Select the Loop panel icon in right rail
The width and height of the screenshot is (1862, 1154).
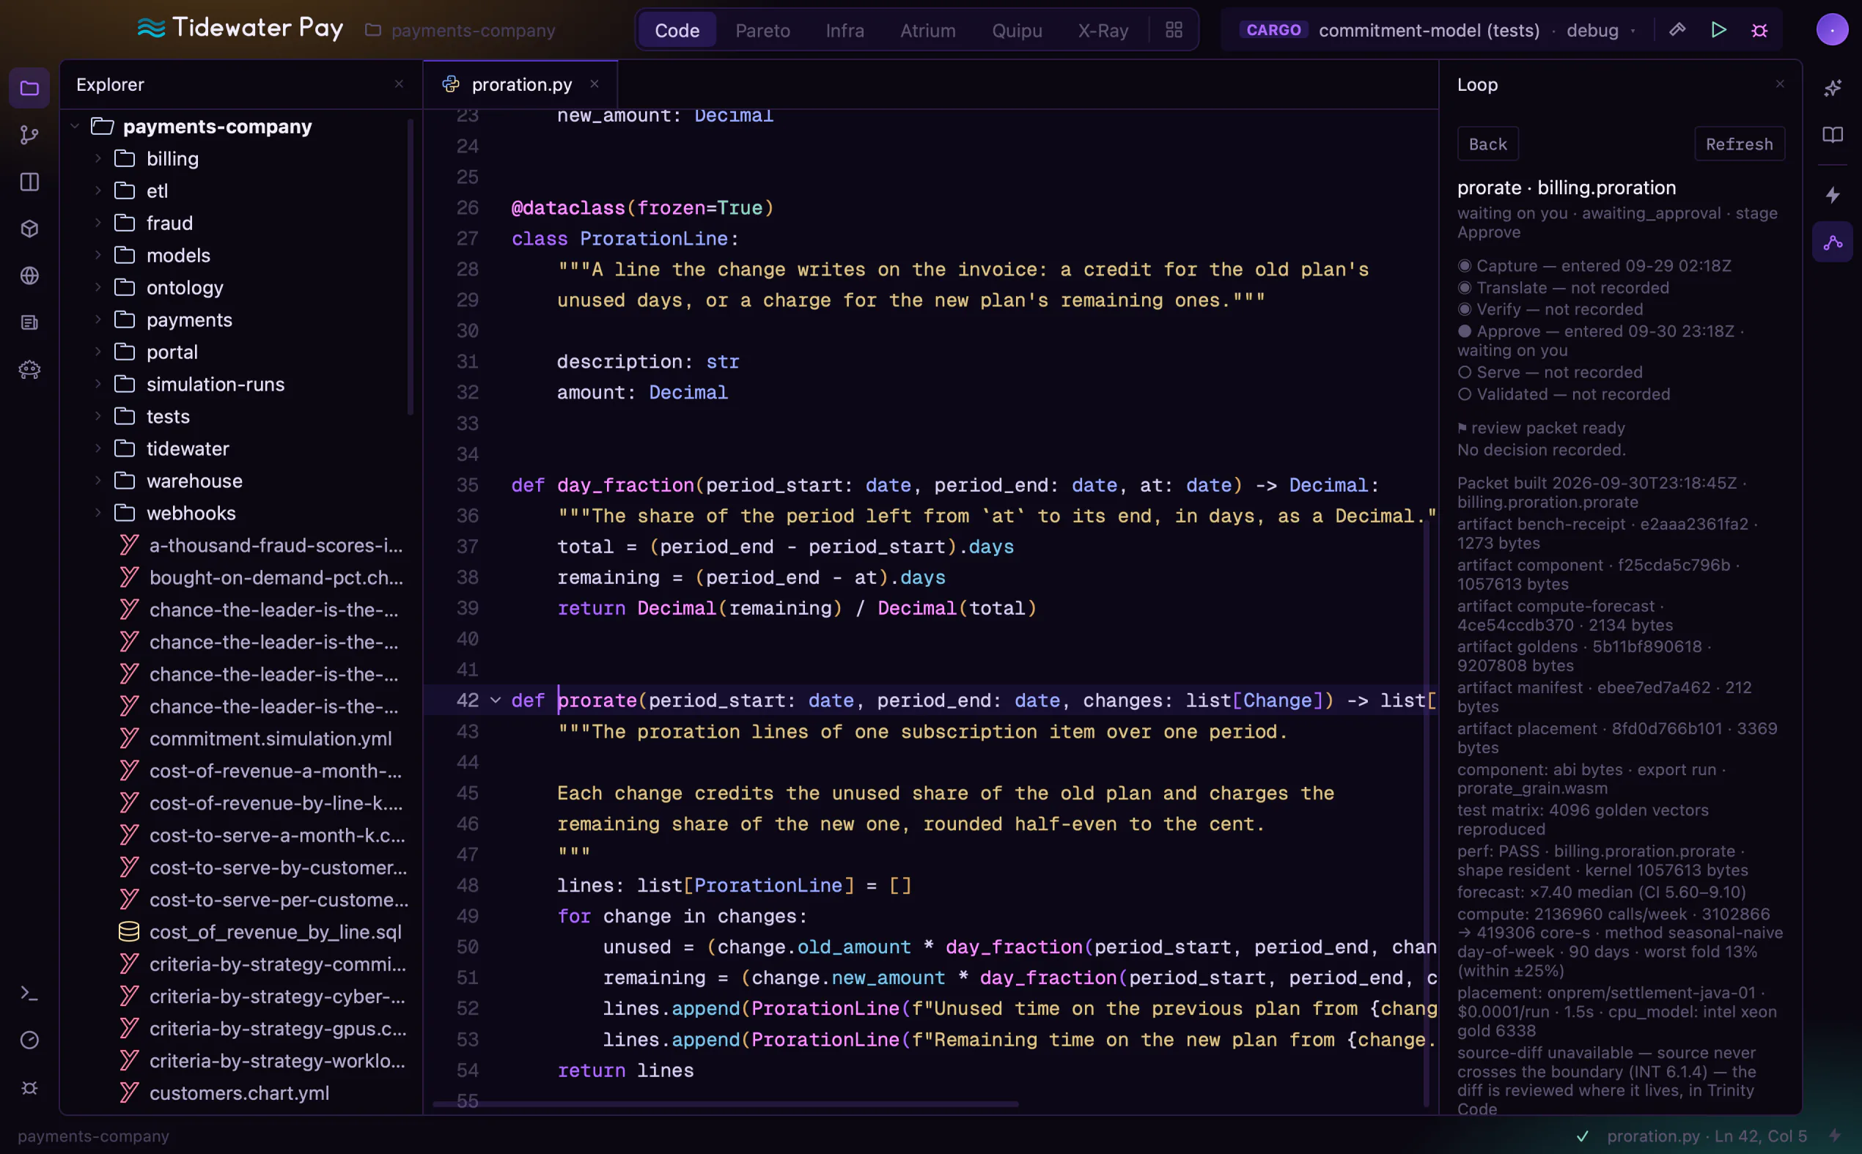coord(1832,243)
